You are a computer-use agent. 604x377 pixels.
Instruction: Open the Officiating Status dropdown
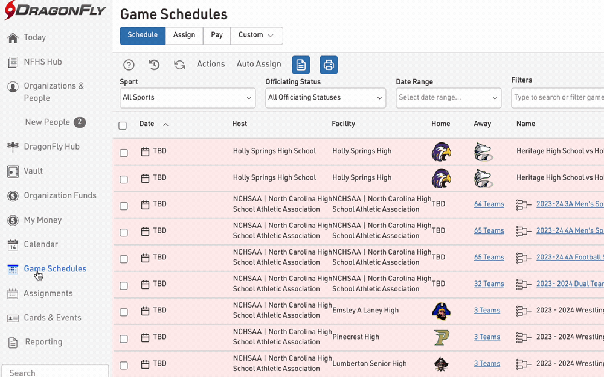(x=325, y=98)
